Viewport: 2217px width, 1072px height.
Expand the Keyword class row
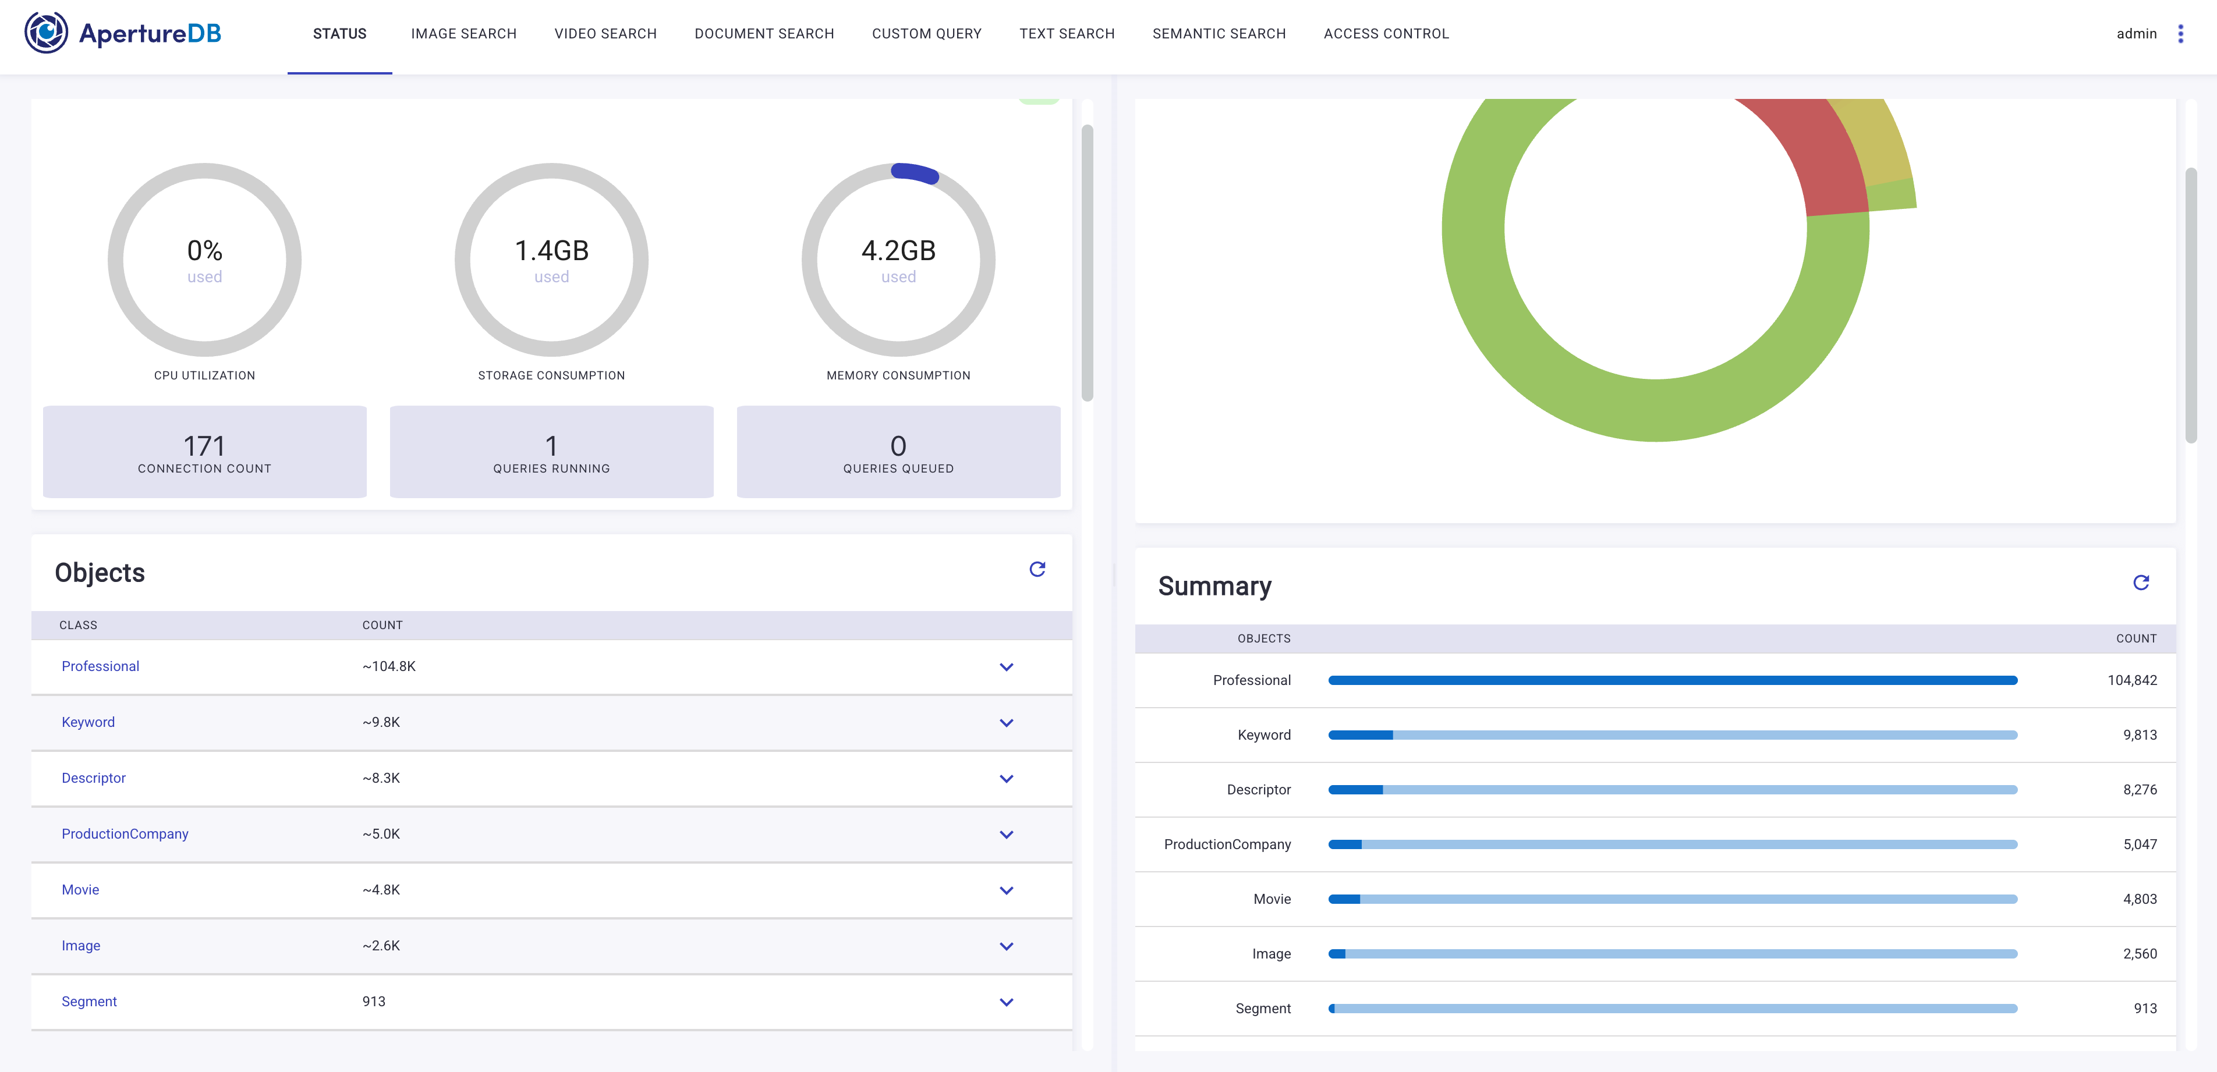(1006, 723)
